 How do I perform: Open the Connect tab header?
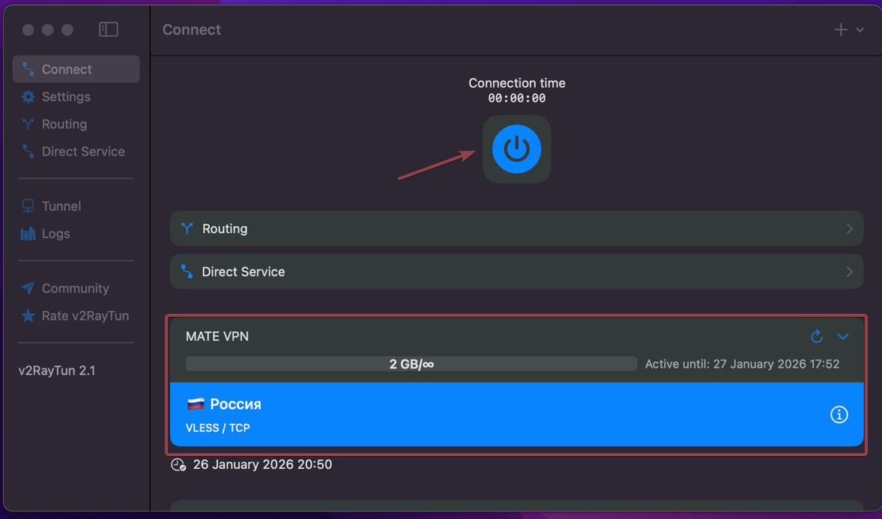(191, 29)
